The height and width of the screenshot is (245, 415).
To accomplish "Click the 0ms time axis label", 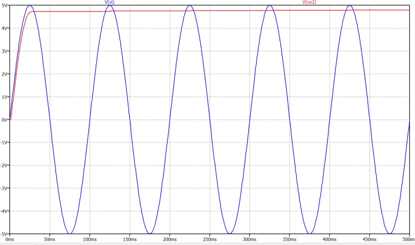I will (x=10, y=239).
